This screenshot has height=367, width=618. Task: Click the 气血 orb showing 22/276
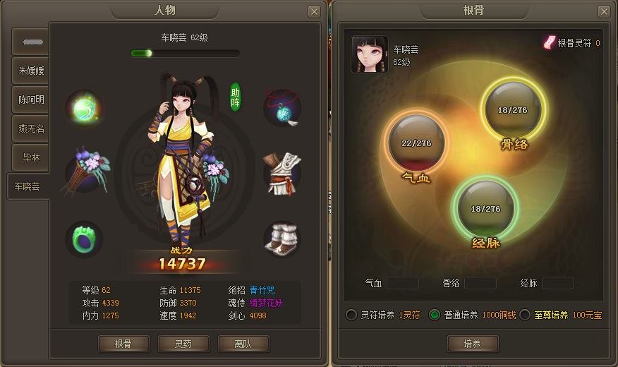coord(416,143)
